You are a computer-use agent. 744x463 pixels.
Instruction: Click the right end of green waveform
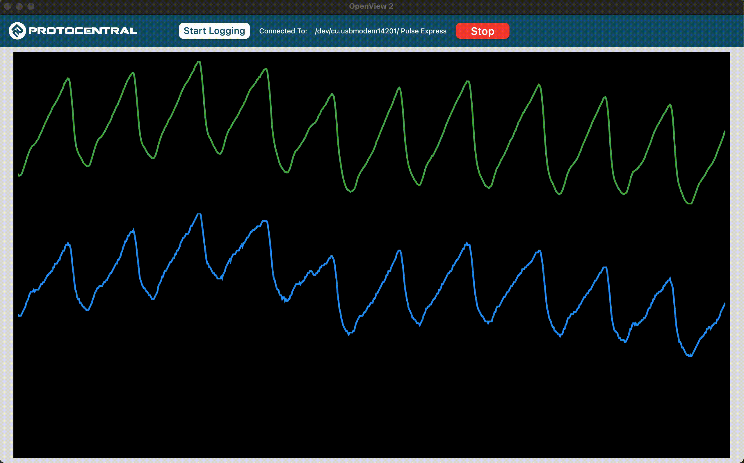[725, 132]
